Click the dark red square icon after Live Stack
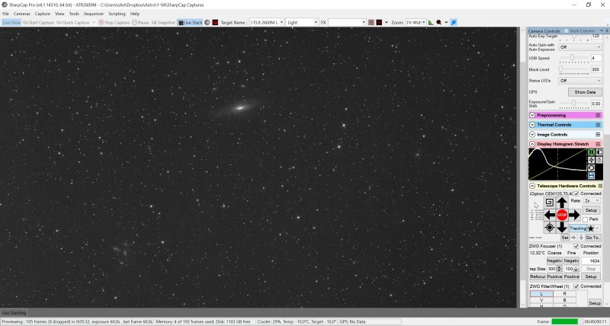The width and height of the screenshot is (610, 326). pos(215,23)
